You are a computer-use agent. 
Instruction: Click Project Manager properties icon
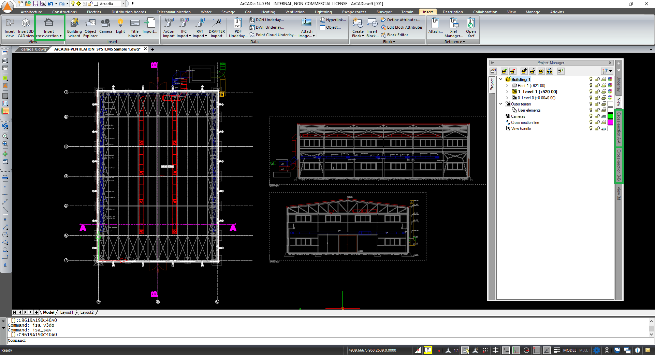[x=493, y=71]
